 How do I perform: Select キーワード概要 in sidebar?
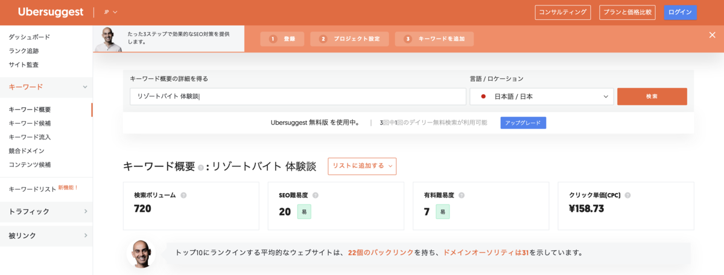tap(30, 110)
